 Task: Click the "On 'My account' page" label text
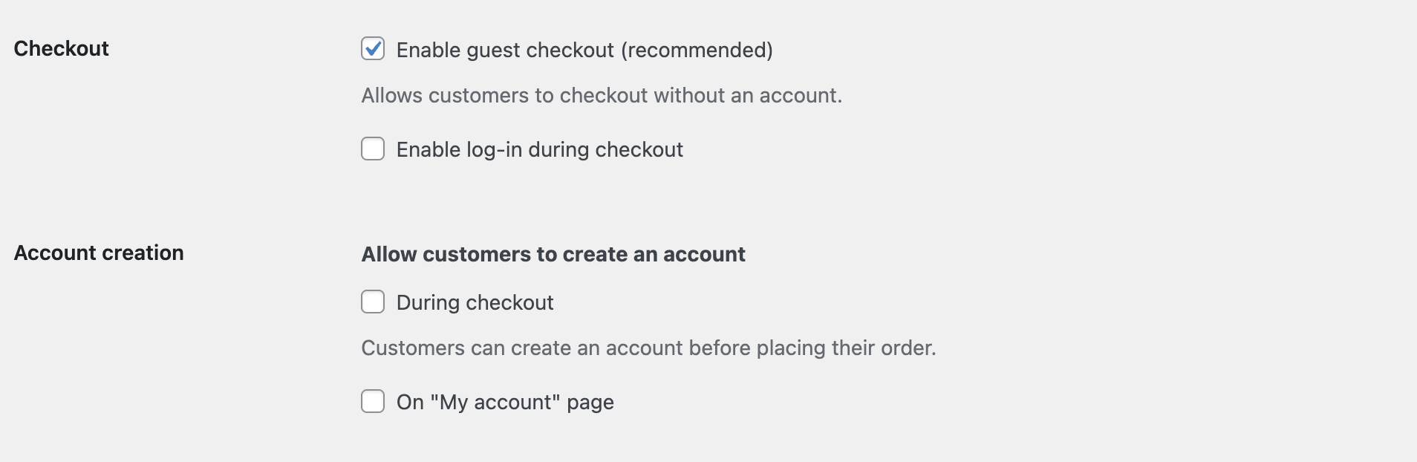coord(505,402)
